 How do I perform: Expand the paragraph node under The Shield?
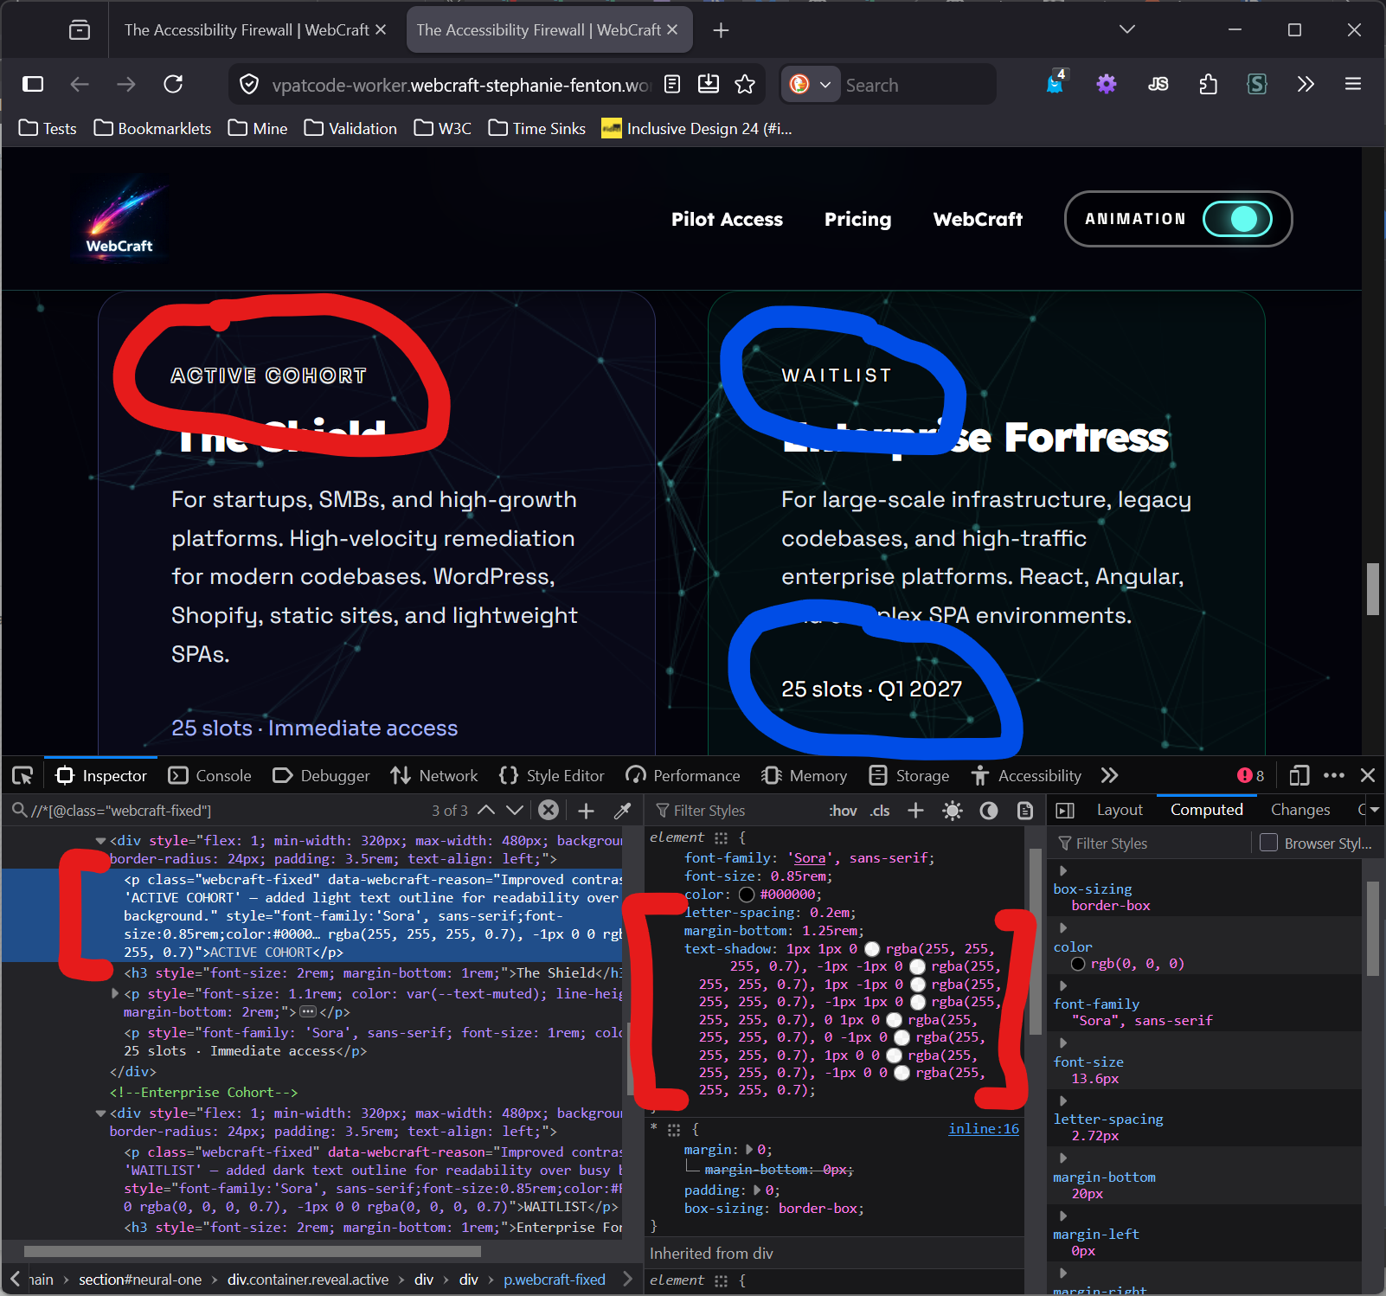click(115, 994)
